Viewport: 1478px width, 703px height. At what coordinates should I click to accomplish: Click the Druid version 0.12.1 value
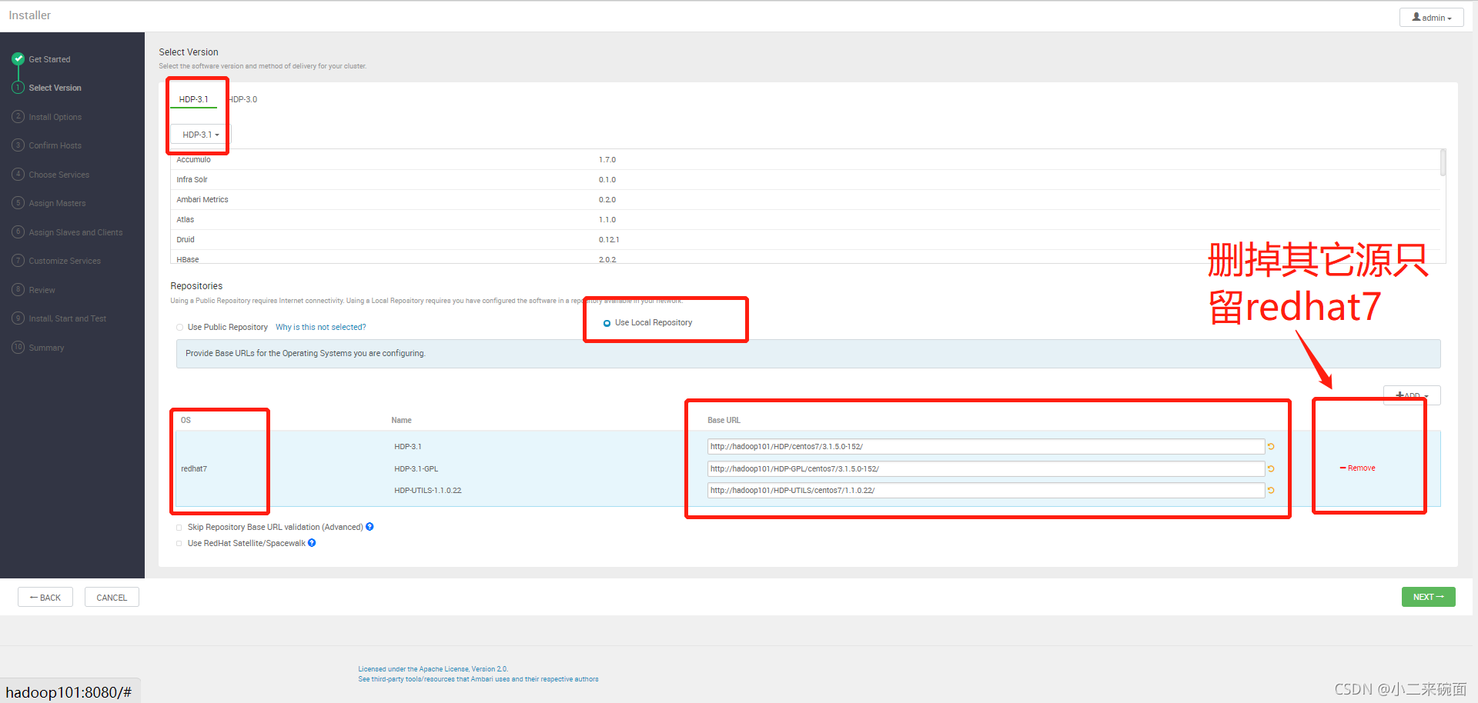click(x=609, y=240)
